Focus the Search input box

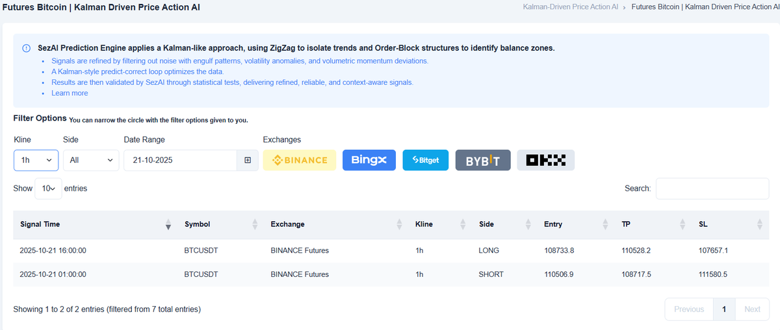tap(712, 188)
